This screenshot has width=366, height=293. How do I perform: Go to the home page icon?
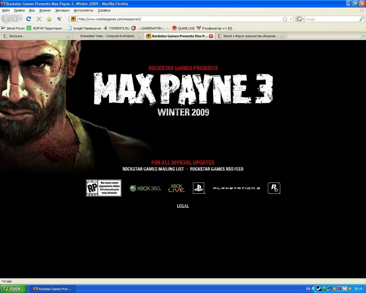(x=49, y=19)
